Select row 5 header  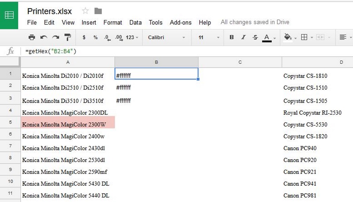click(10, 122)
